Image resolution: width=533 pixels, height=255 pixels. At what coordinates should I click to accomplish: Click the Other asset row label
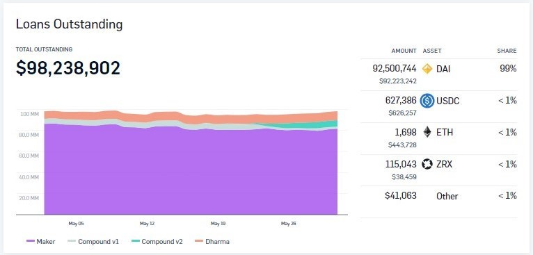pyautogui.click(x=447, y=196)
